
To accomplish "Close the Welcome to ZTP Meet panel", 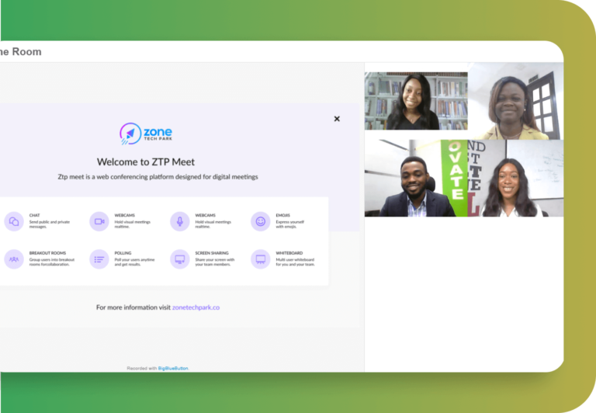I will coord(337,119).
